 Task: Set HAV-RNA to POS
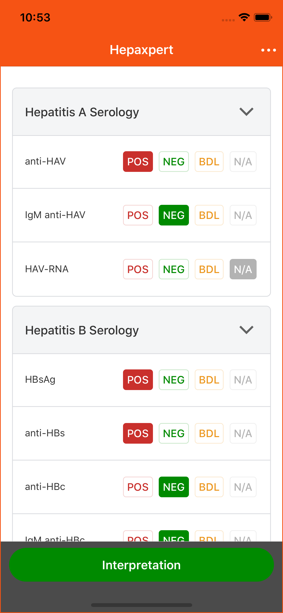click(x=138, y=269)
